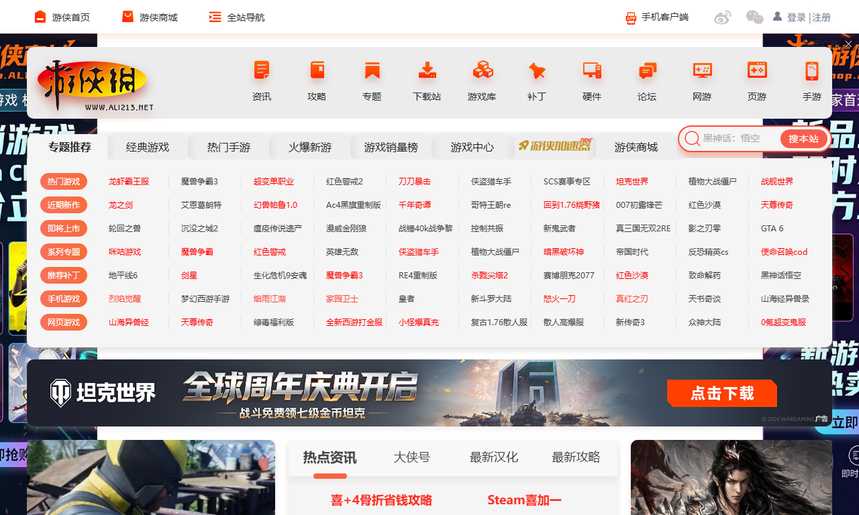Click the 手机游戏 category button
Image resolution: width=859 pixels, height=515 pixels.
64,298
